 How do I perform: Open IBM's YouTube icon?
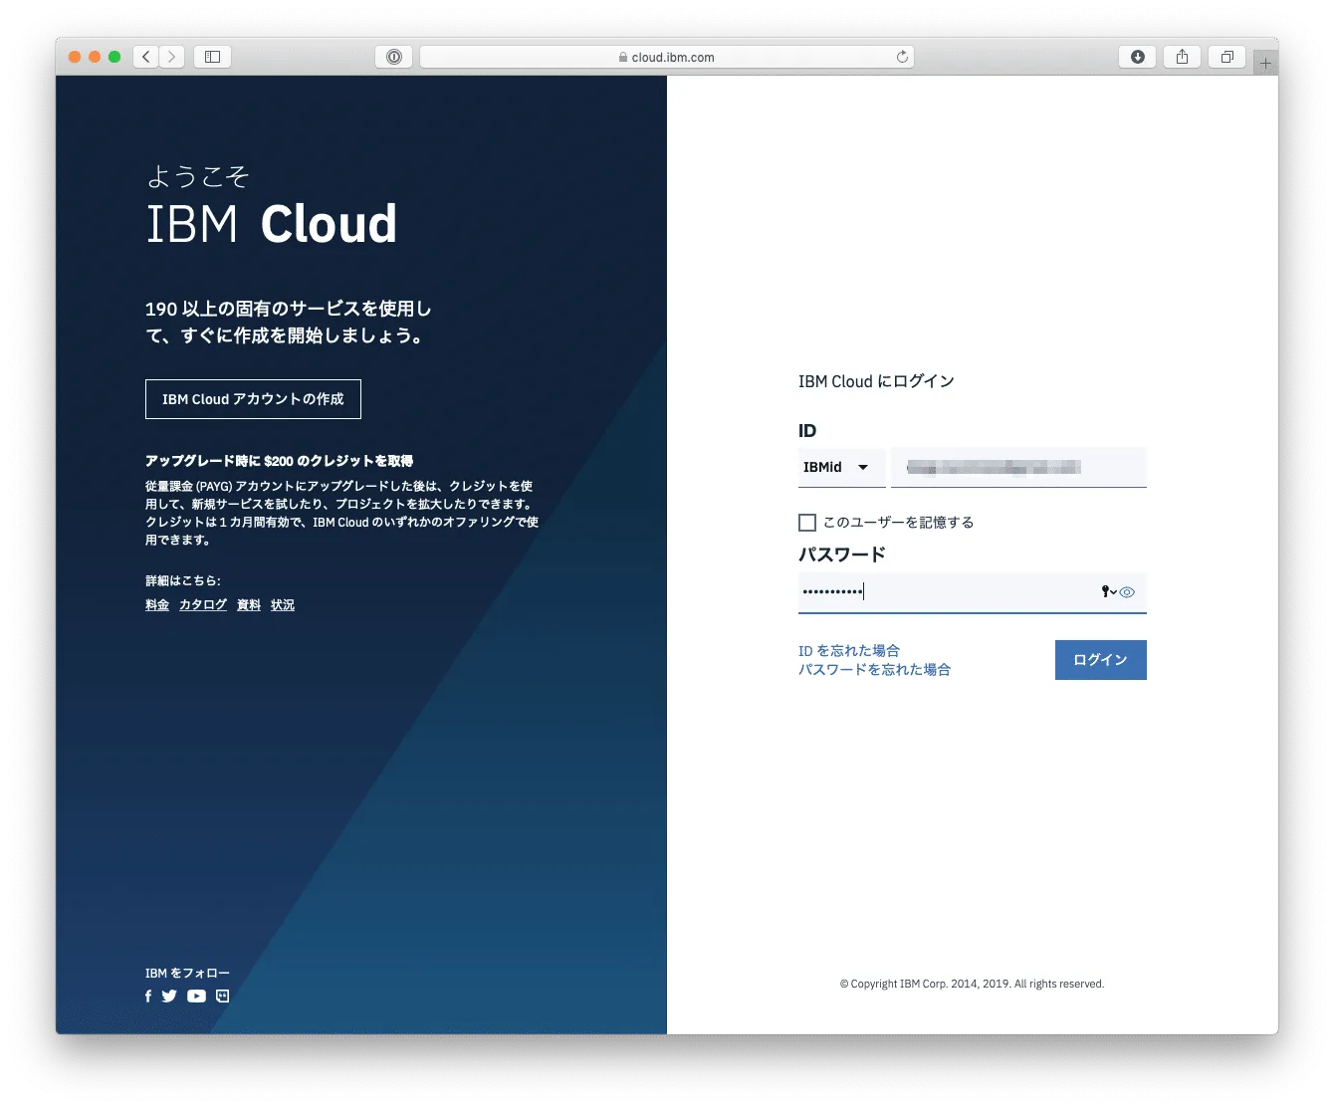coord(196,996)
